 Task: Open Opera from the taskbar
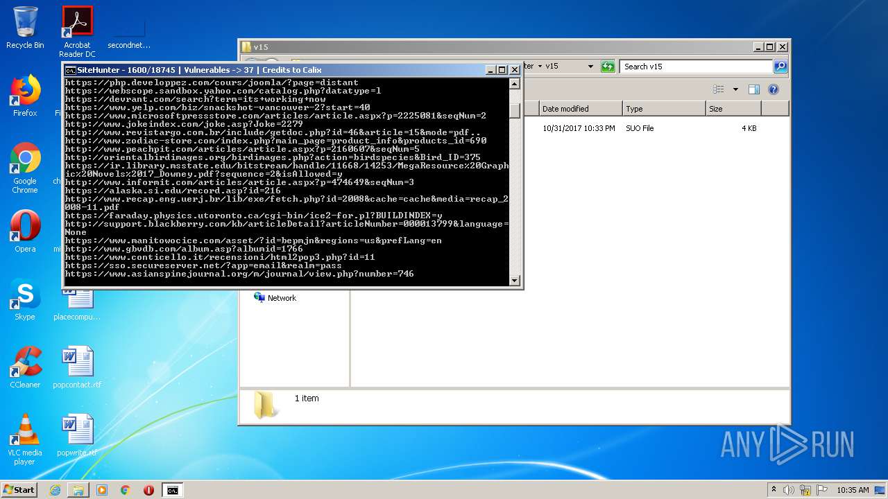pos(148,490)
